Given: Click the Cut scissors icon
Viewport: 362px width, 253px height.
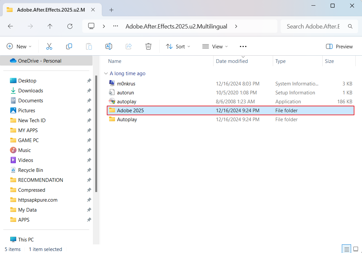Looking at the screenshot, I should click(49, 46).
